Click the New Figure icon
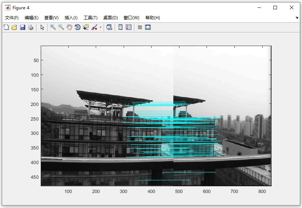This screenshot has height=208, width=302. (6, 27)
